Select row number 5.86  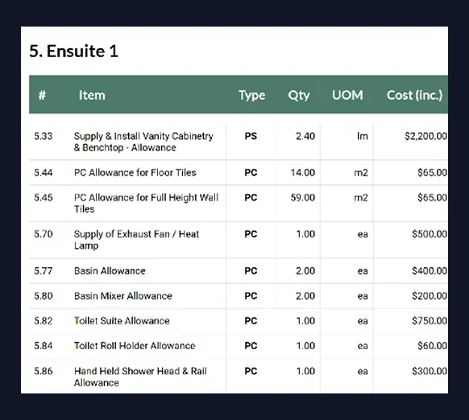pos(44,371)
